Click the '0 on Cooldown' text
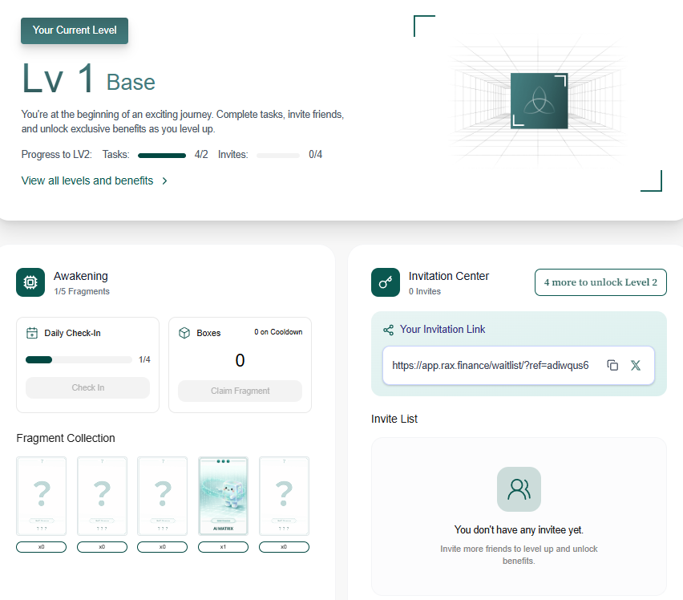The width and height of the screenshot is (683, 600). [x=278, y=332]
